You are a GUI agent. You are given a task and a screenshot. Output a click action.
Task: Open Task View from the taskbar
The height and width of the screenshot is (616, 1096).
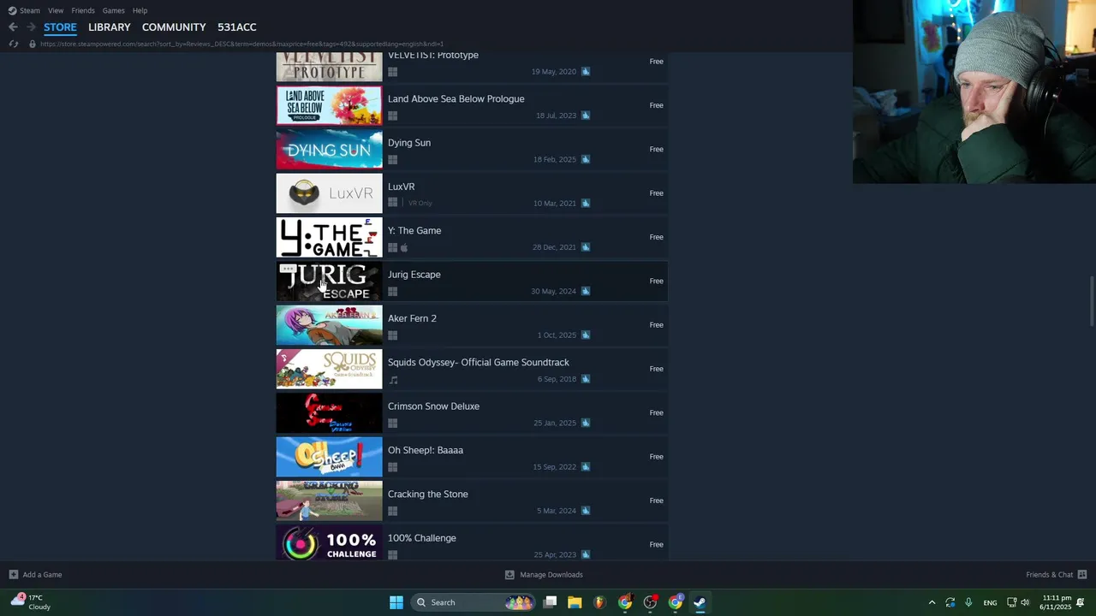[x=550, y=602]
